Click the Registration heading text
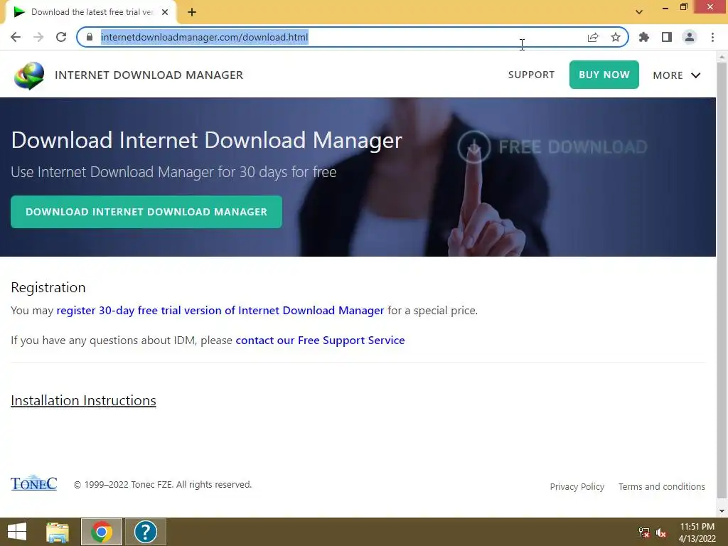The height and width of the screenshot is (546, 728). (48, 287)
